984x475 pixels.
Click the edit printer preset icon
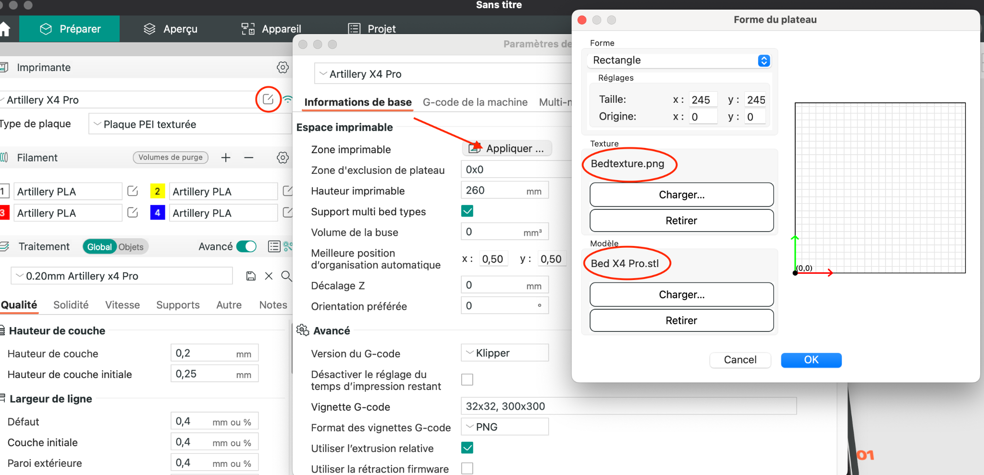click(x=268, y=99)
